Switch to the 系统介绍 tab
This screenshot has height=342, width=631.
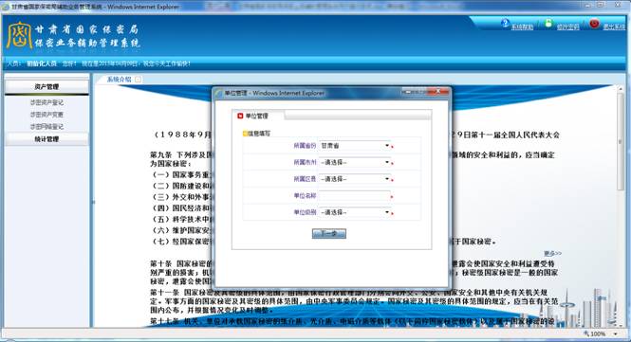[x=120, y=80]
